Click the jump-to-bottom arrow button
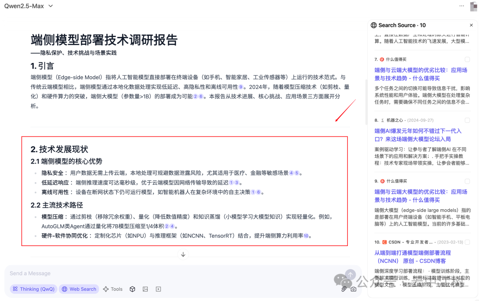This screenshot has width=479, height=301. pyautogui.click(x=183, y=254)
